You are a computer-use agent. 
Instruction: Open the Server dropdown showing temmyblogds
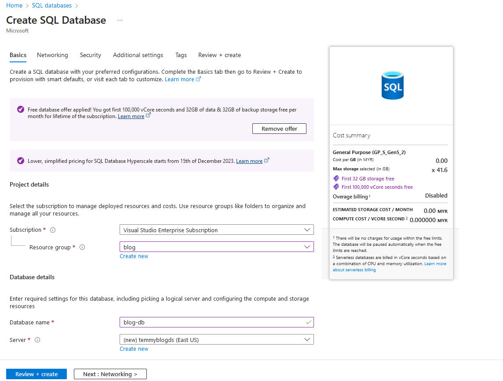click(x=216, y=340)
